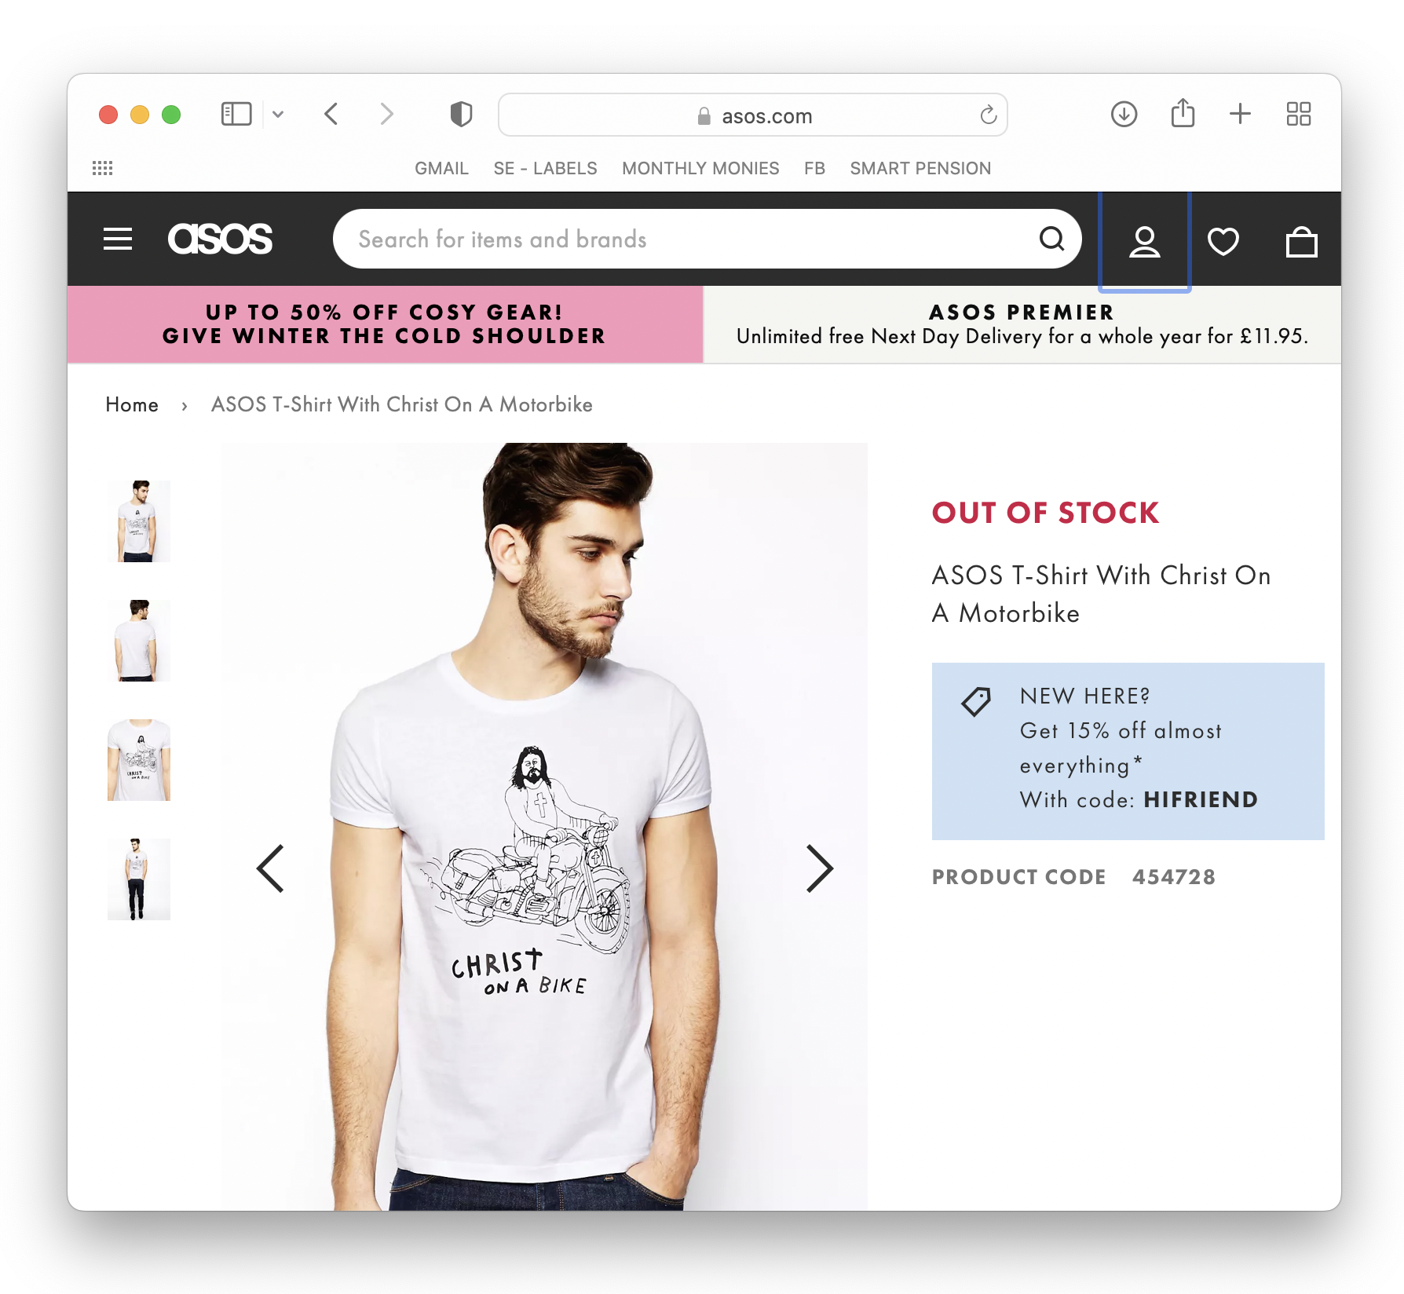
Task: Click the Home breadcrumb link
Action: 132,404
